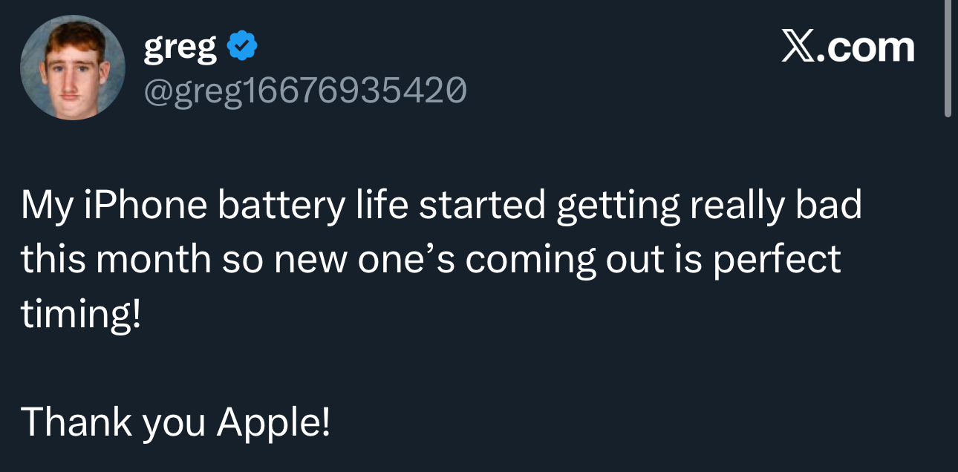Open the @greg16676935420 handle
958x472 pixels.
[305, 91]
